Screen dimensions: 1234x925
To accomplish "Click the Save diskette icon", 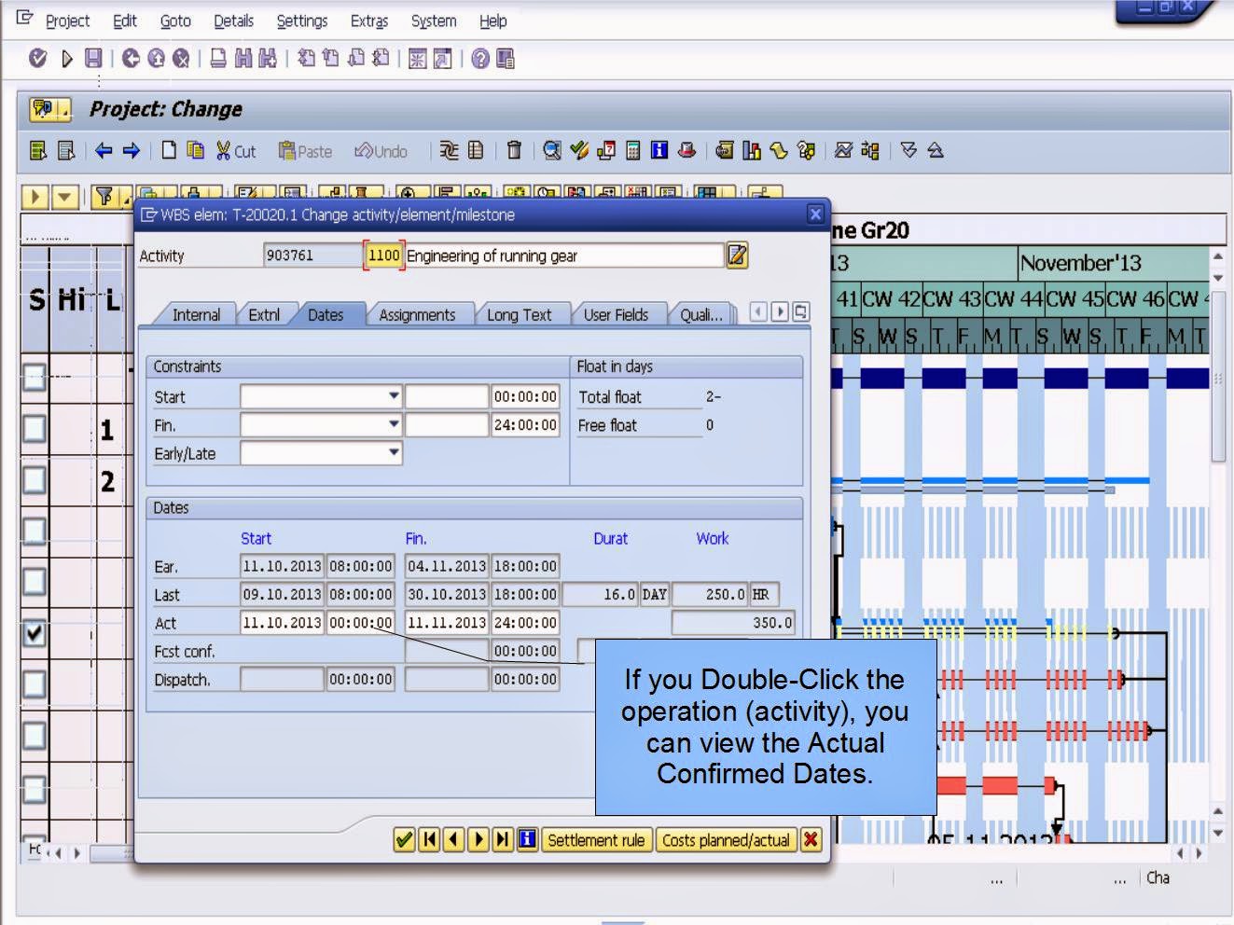I will [92, 59].
